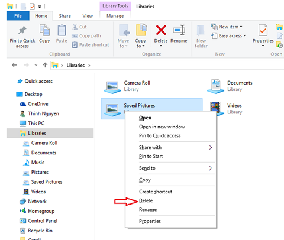Click the Up arrow navigation icon

(45, 65)
